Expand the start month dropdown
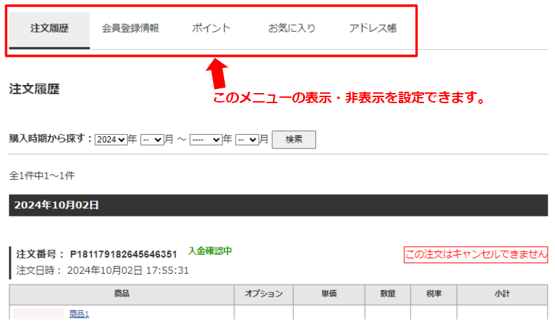The image size is (555, 321). (152, 140)
